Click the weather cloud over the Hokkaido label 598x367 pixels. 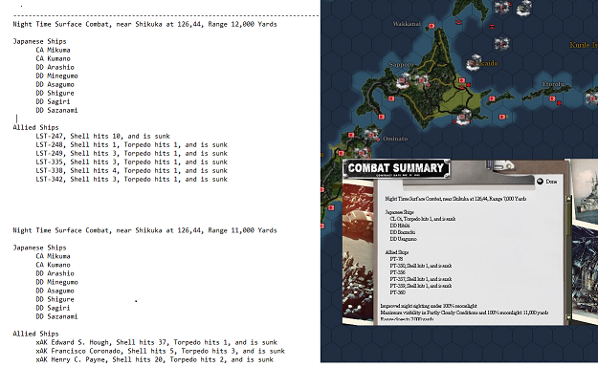(474, 62)
